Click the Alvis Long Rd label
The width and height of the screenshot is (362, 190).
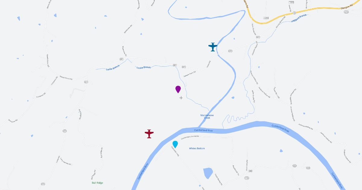[x=246, y=165]
